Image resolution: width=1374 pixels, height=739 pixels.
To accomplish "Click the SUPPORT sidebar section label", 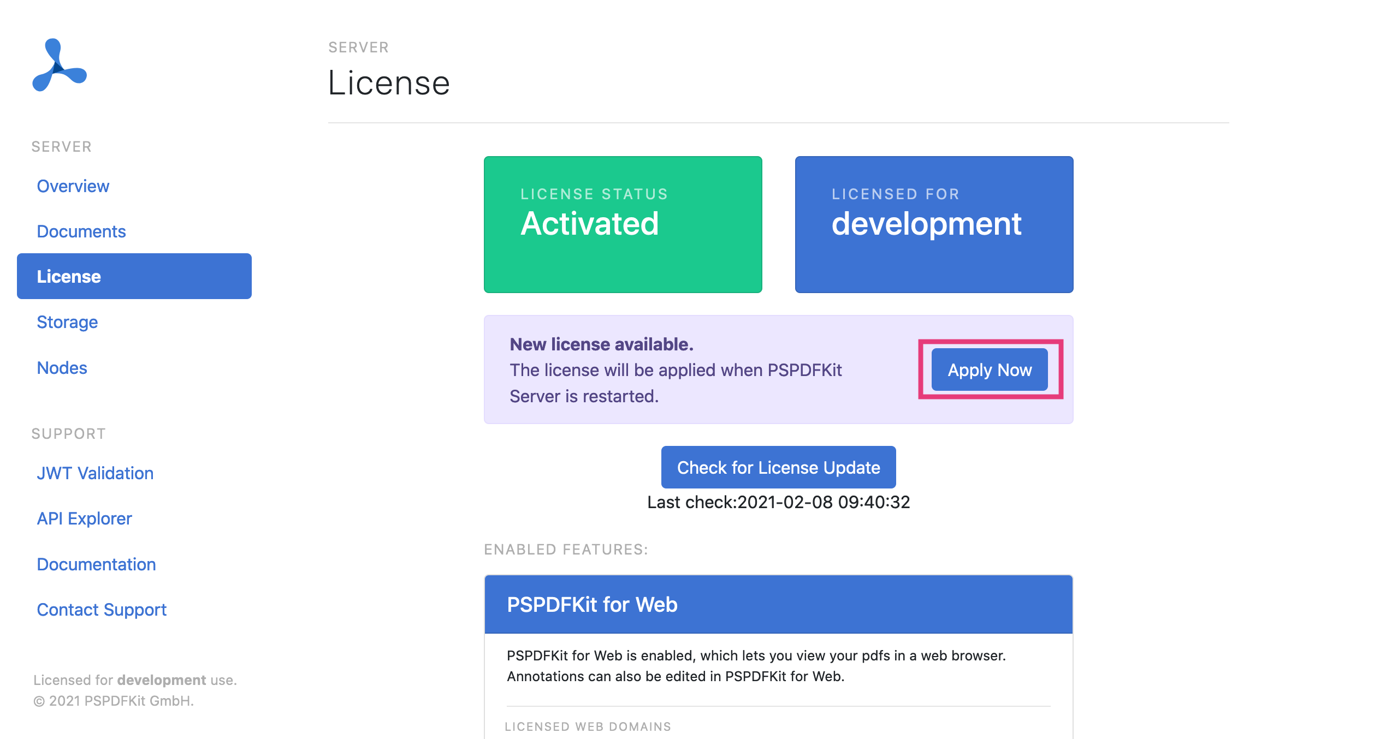I will [x=68, y=434].
